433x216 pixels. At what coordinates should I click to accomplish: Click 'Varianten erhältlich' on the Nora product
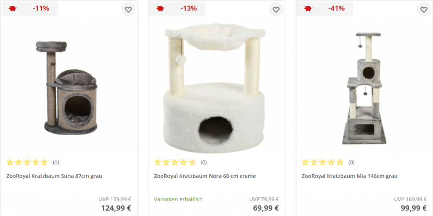(178, 199)
